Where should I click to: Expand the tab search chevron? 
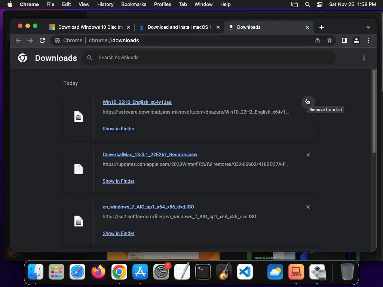pyautogui.click(x=368, y=27)
